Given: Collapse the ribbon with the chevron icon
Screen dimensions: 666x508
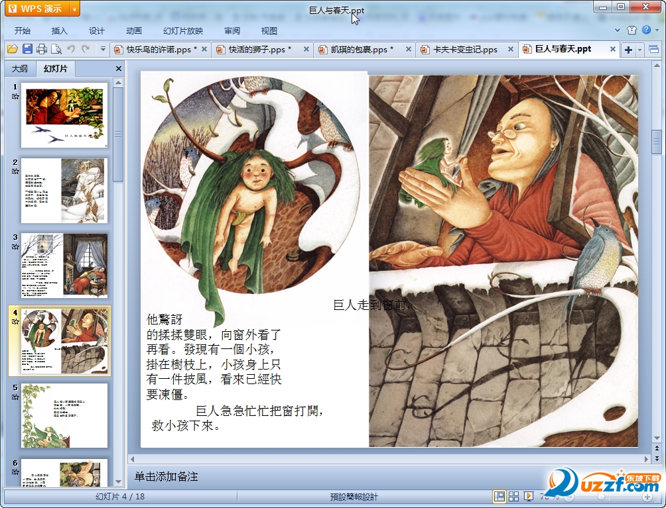Looking at the screenshot, I should click(618, 30).
